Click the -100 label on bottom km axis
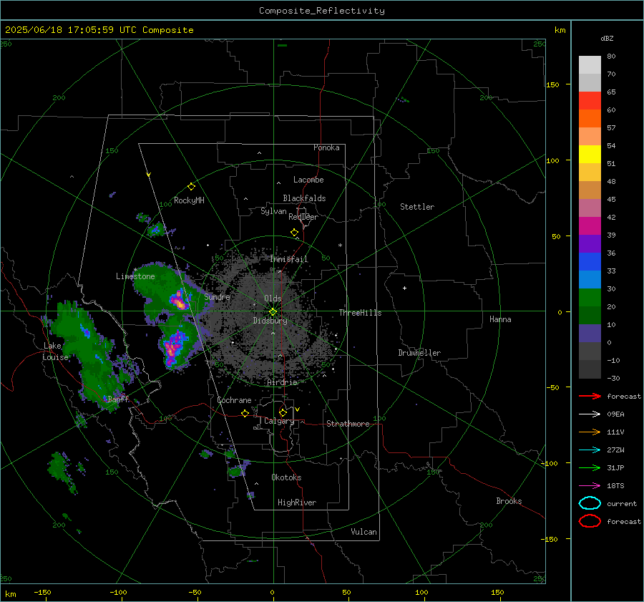 118,592
